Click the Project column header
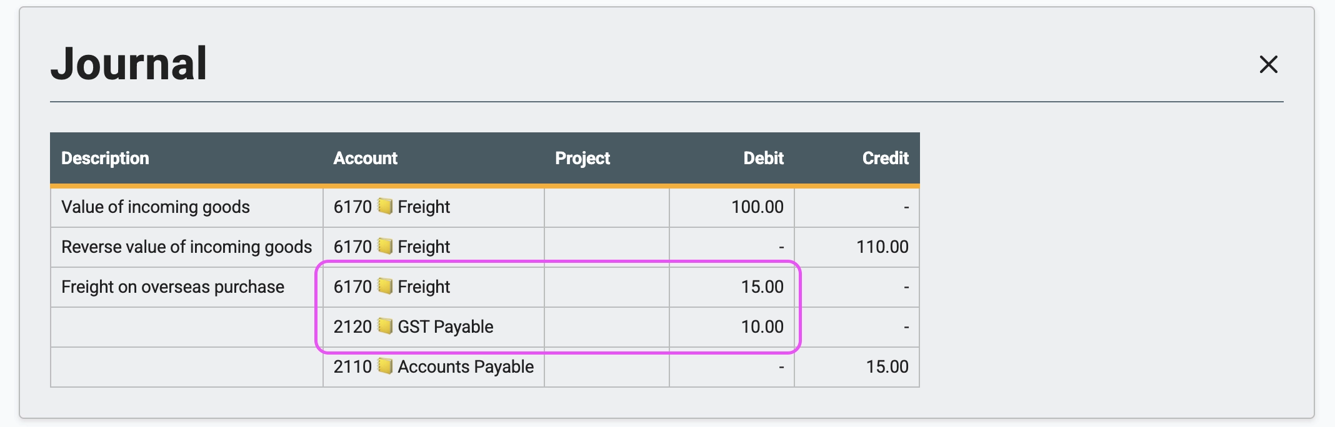The width and height of the screenshot is (1335, 427). coord(582,159)
